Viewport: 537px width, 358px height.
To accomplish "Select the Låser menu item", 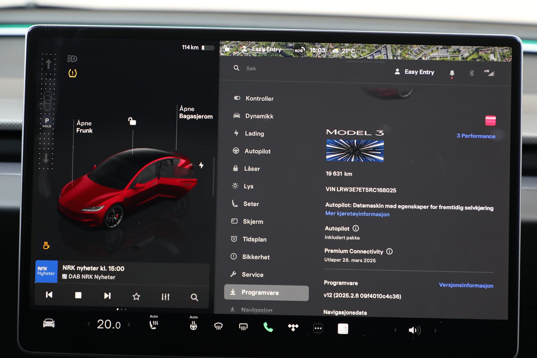I will pos(246,168).
